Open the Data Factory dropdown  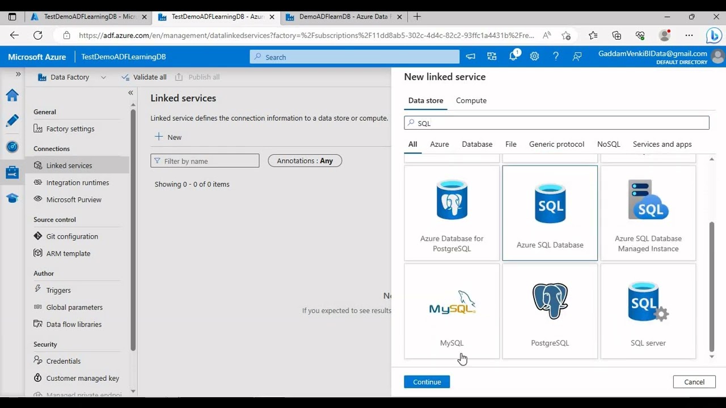coord(71,77)
